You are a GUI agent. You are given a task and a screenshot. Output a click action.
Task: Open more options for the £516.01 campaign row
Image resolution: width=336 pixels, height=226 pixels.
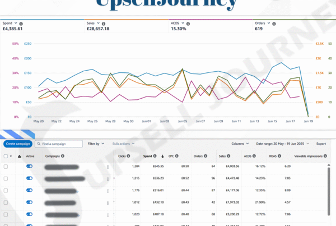coord(108,191)
